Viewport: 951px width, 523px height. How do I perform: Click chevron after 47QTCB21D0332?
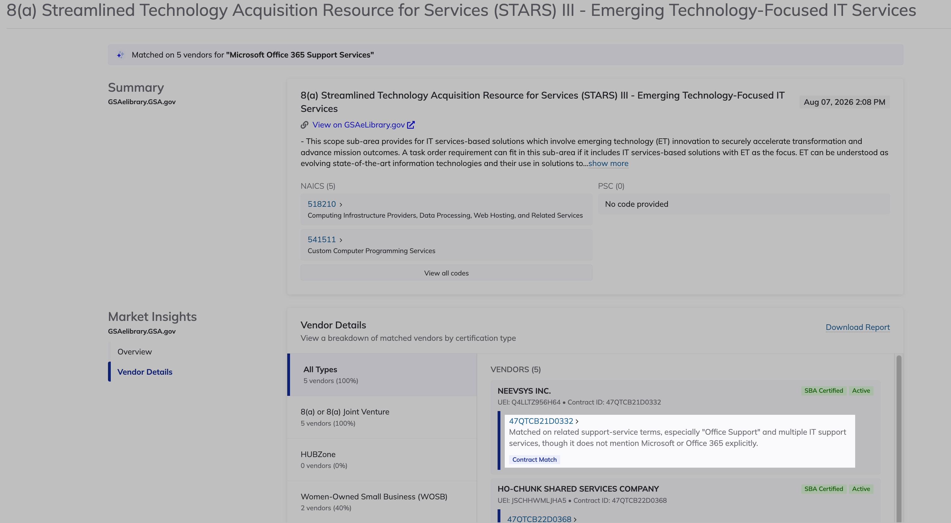pos(577,421)
